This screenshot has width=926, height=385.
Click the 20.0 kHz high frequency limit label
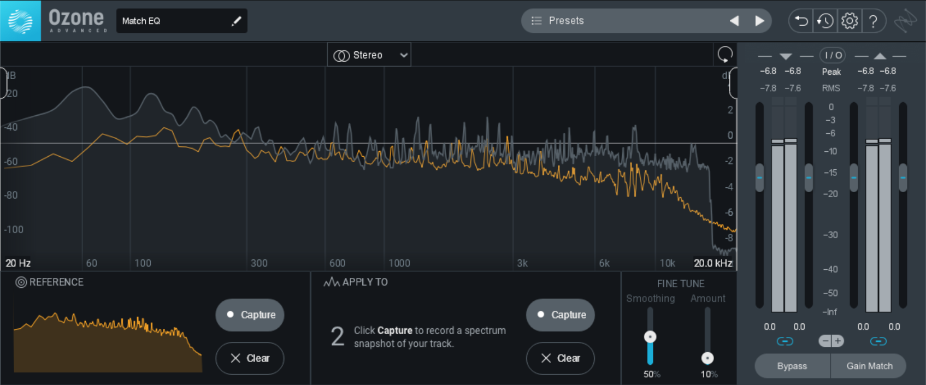[x=713, y=263]
